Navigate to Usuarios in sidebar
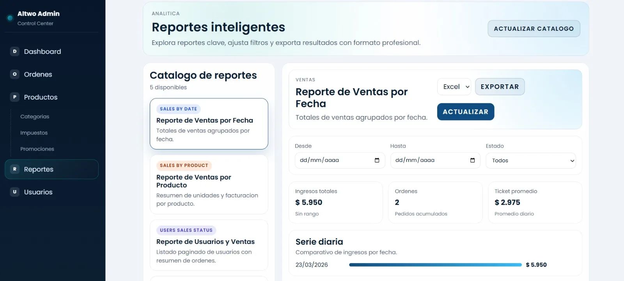The width and height of the screenshot is (624, 281). pos(51,192)
